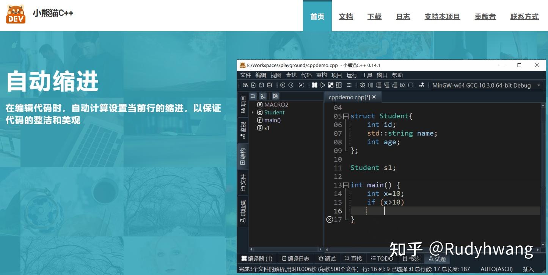The height and width of the screenshot is (275, 548).
Task: Open the 支持本项目 website link
Action: tap(442, 16)
